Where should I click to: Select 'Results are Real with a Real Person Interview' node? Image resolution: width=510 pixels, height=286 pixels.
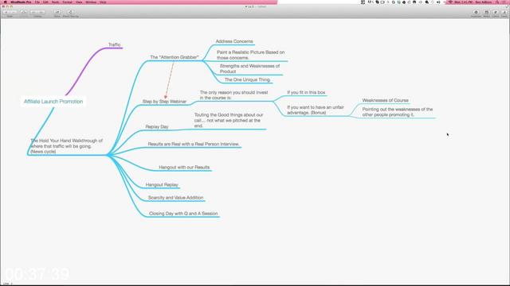[x=194, y=144]
